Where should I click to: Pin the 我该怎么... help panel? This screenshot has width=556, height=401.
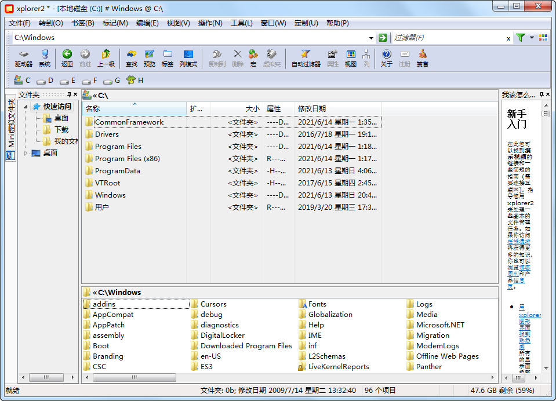click(542, 94)
